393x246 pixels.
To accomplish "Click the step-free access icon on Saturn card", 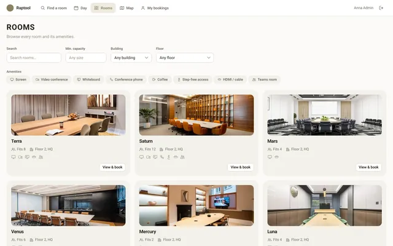I will point(169,157).
